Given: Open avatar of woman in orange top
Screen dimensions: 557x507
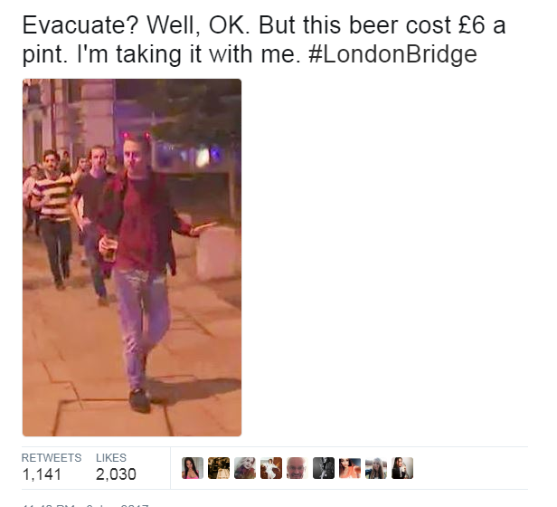Looking at the screenshot, I should [x=350, y=468].
